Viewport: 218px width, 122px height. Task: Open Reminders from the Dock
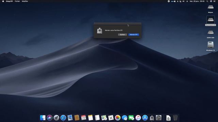tap(97, 118)
